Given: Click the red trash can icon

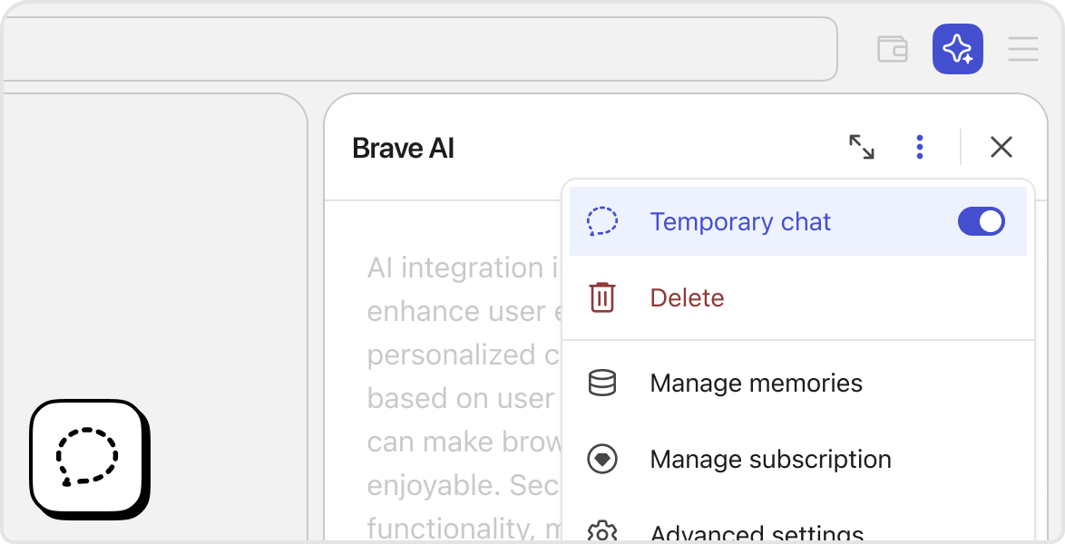Looking at the screenshot, I should click(602, 298).
